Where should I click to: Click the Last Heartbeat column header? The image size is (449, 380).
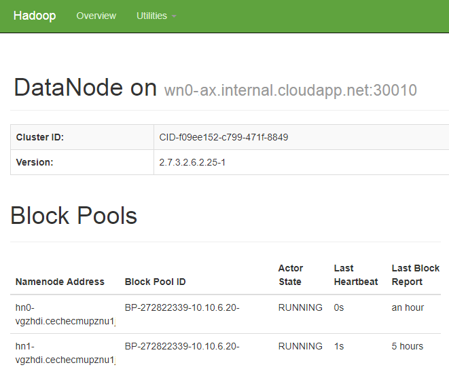point(356,275)
